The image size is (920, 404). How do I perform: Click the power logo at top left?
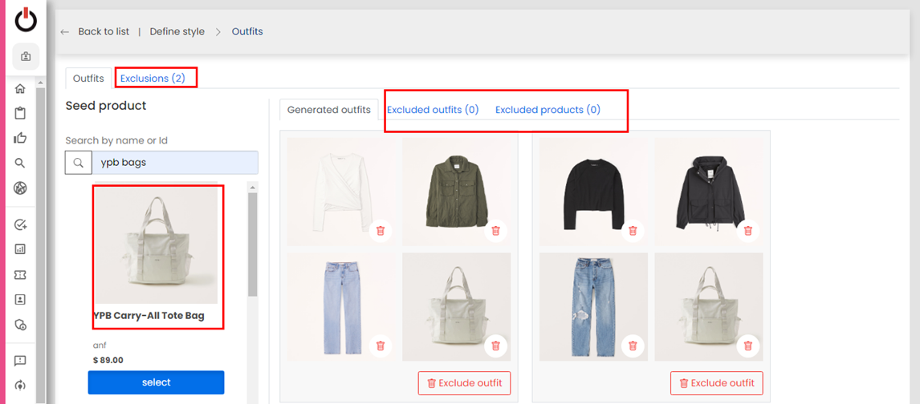pos(26,20)
